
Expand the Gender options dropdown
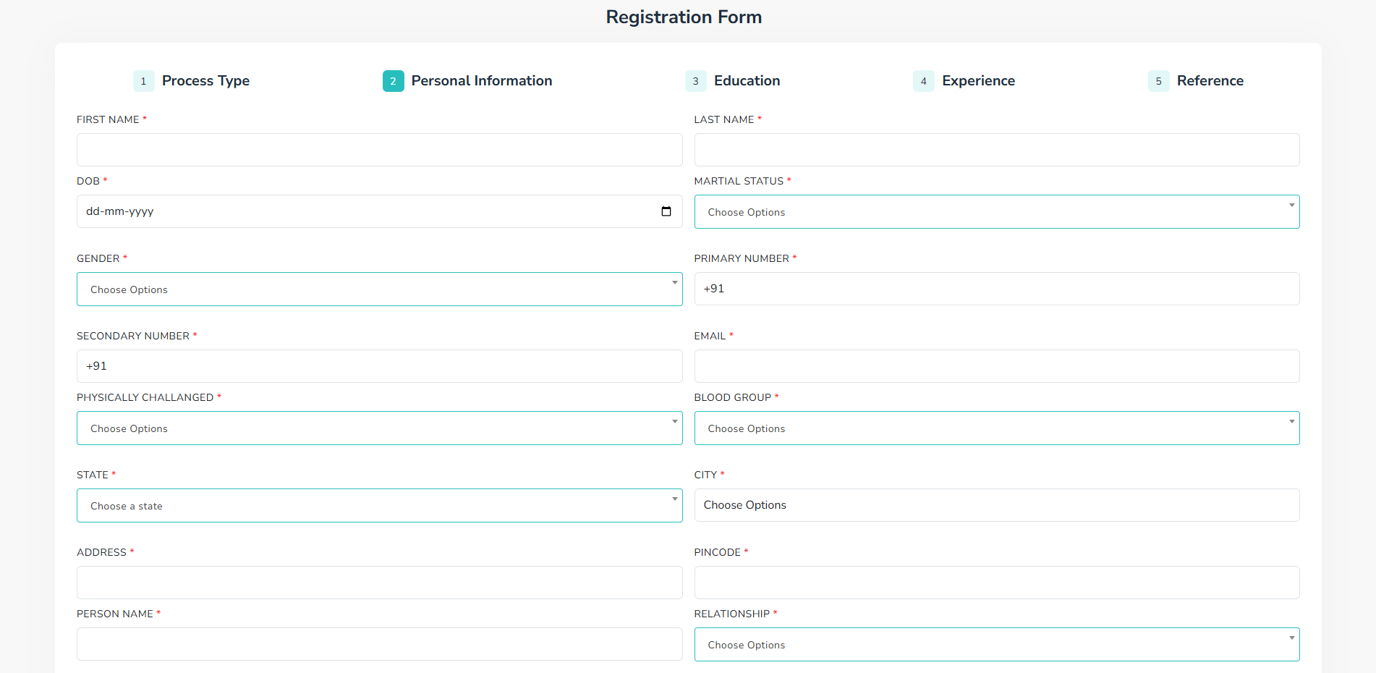[379, 289]
